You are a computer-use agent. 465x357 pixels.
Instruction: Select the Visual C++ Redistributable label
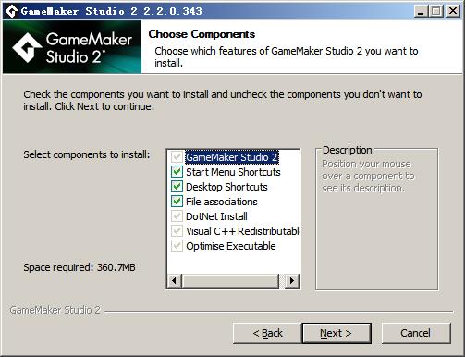point(242,231)
